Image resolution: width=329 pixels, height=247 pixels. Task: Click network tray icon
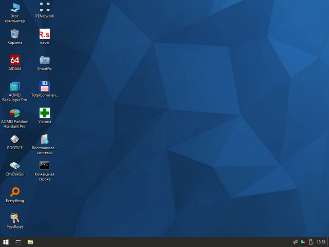click(x=296, y=242)
